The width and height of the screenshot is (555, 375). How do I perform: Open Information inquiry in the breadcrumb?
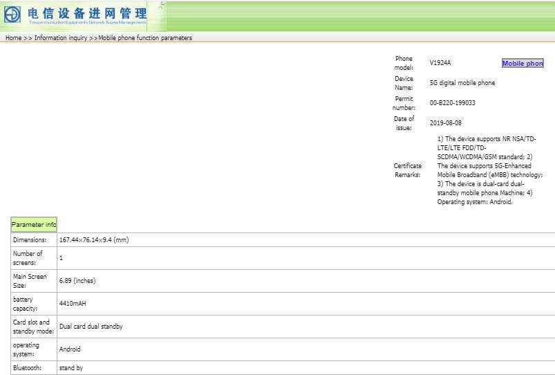click(x=61, y=38)
